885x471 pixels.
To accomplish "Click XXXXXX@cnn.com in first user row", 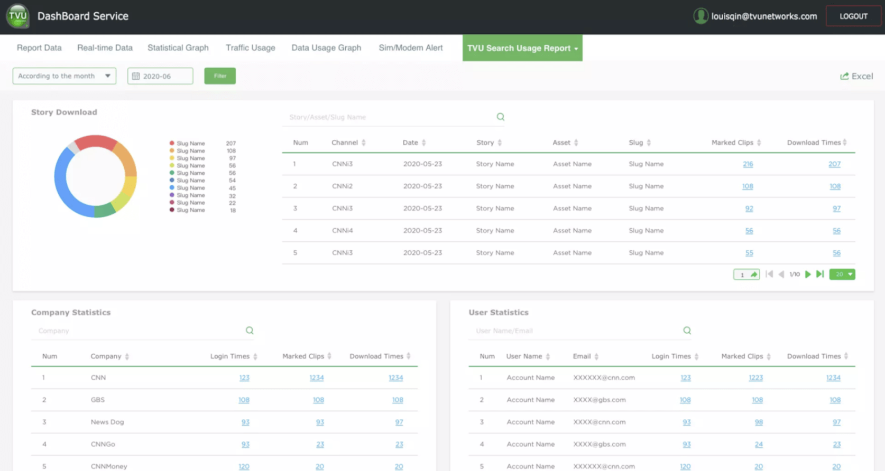I will pyautogui.click(x=604, y=378).
